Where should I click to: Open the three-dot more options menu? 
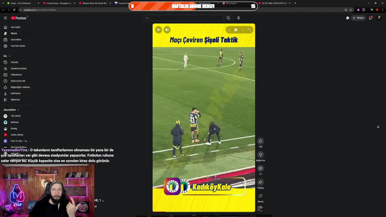click(x=242, y=30)
